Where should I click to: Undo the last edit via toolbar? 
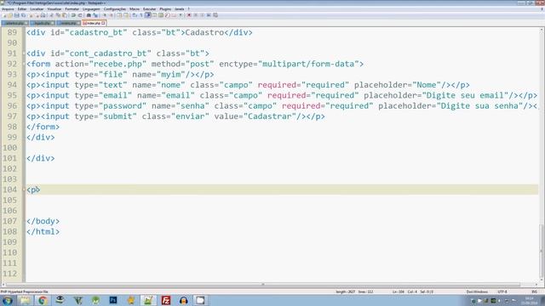(x=73, y=15)
